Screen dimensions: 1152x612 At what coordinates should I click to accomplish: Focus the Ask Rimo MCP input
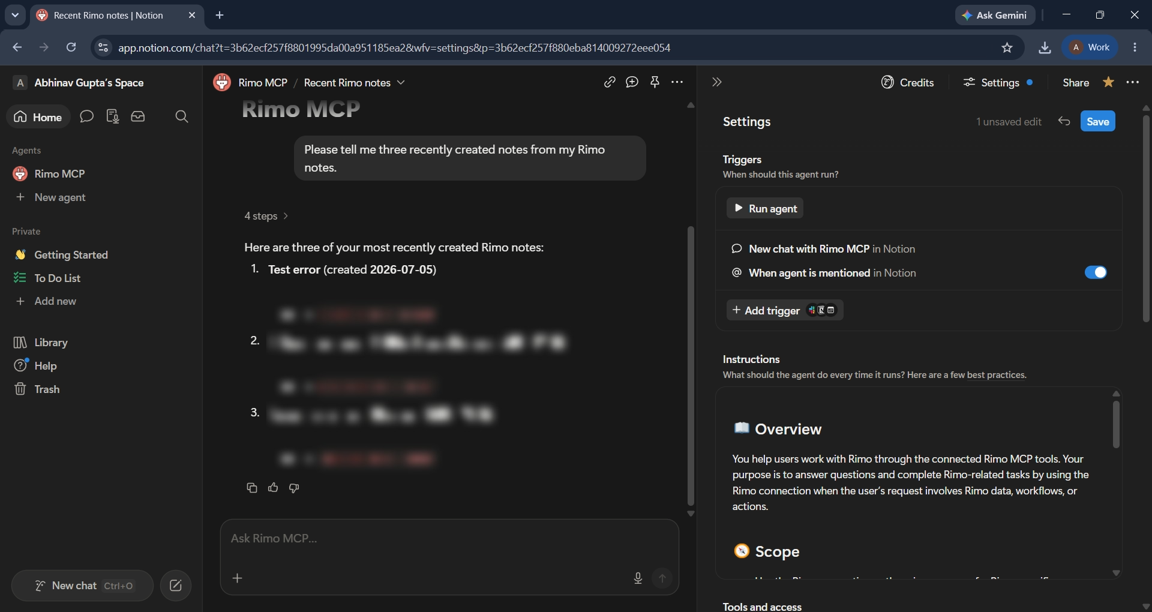tap(449, 539)
